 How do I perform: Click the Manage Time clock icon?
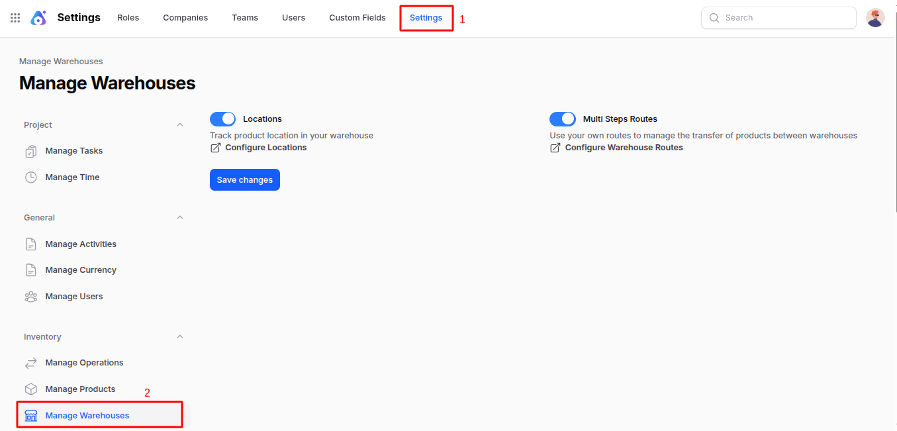click(31, 177)
